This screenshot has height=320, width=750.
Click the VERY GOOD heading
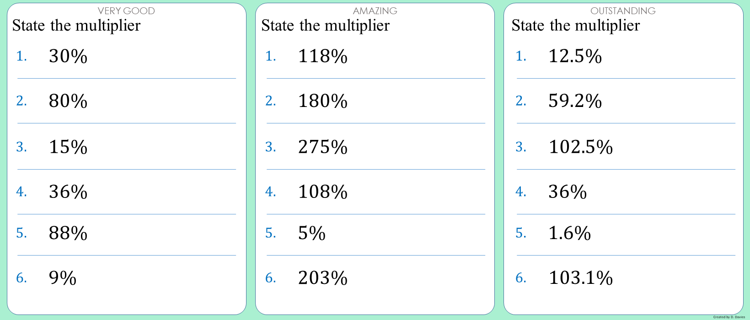tap(126, 11)
